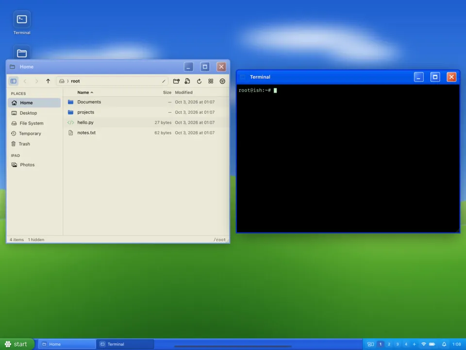This screenshot has width=466, height=350.
Task: Switch to grid view
Action: point(211,81)
